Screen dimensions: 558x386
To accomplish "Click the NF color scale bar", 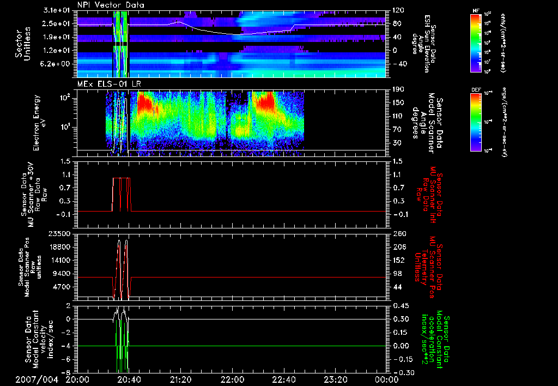I will pos(476,43).
